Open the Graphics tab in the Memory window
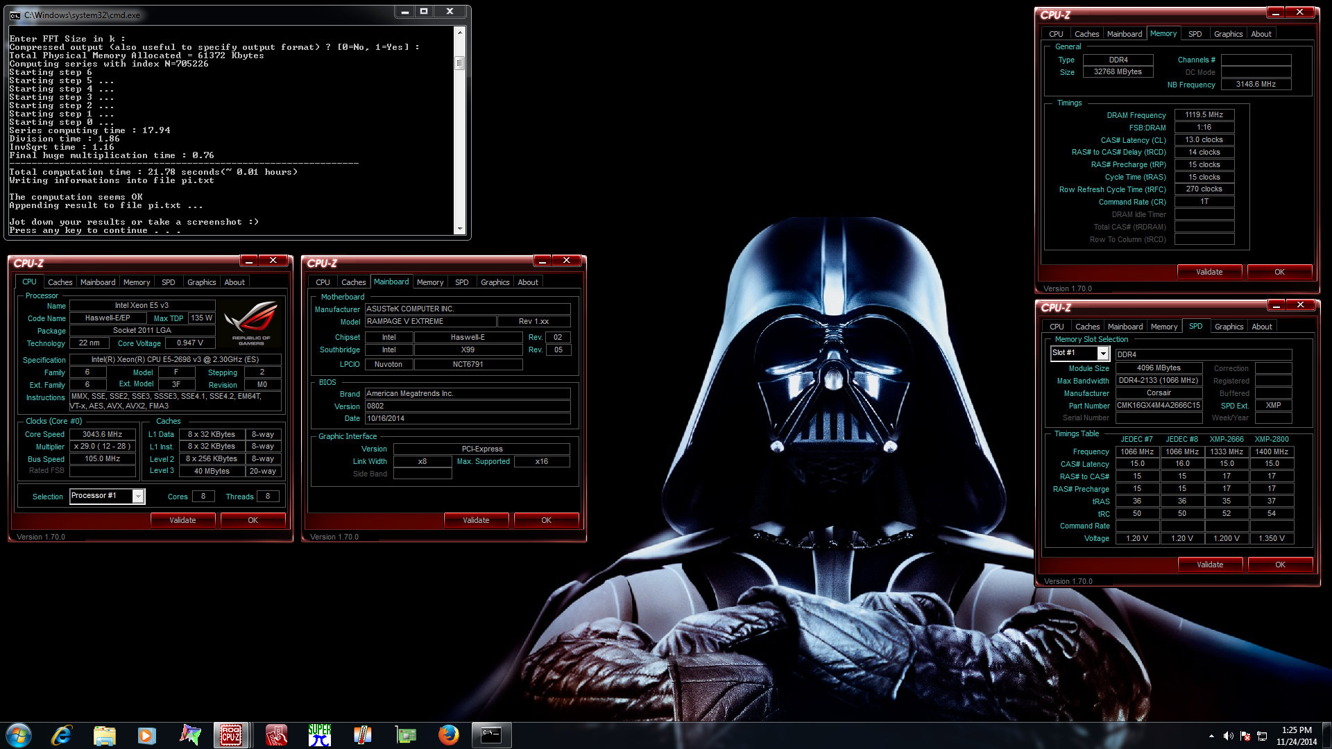The width and height of the screenshot is (1332, 749). pyautogui.click(x=1228, y=34)
